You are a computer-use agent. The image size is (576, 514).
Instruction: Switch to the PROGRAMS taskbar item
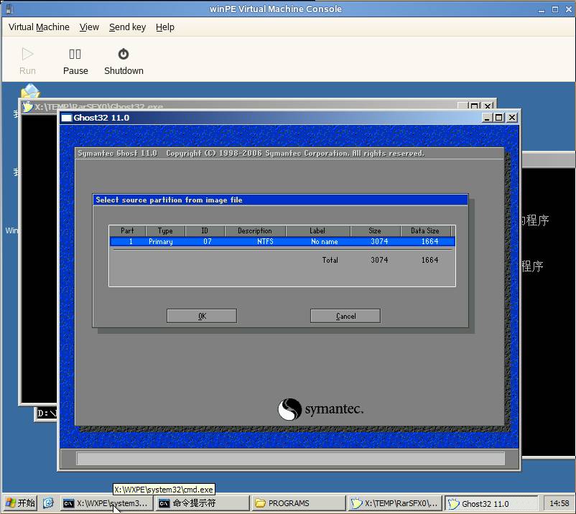coord(298,503)
